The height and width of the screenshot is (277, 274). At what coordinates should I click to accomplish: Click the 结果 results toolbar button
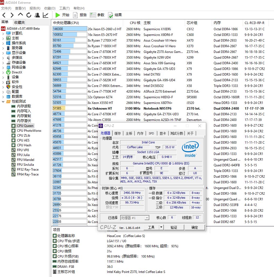[x=115, y=15]
